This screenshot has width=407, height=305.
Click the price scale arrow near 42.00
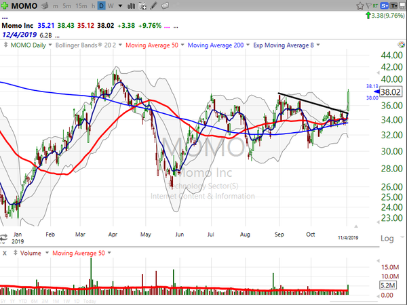tap(379, 73)
